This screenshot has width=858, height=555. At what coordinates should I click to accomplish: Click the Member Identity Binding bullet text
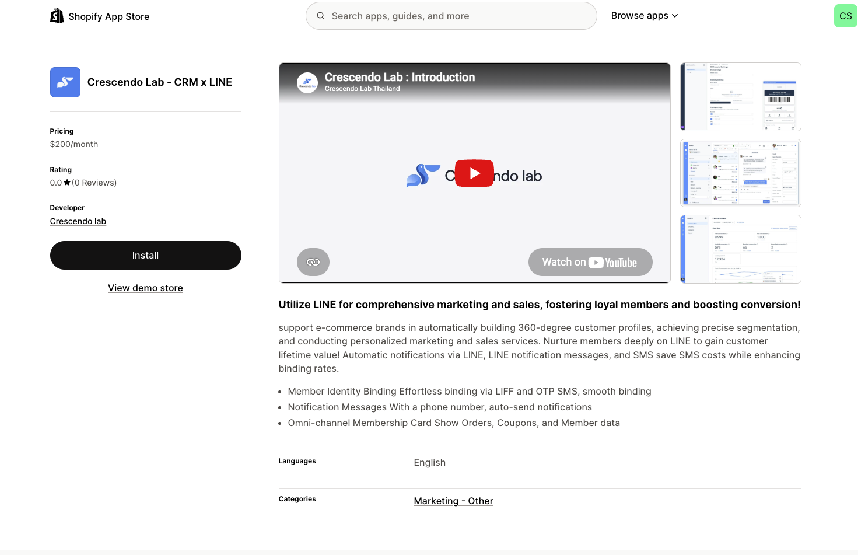470,391
